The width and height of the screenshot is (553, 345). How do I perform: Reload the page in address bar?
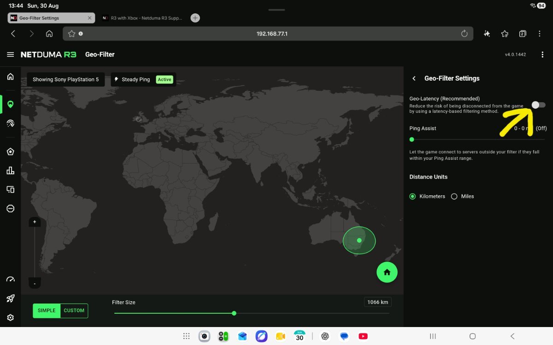point(465,34)
